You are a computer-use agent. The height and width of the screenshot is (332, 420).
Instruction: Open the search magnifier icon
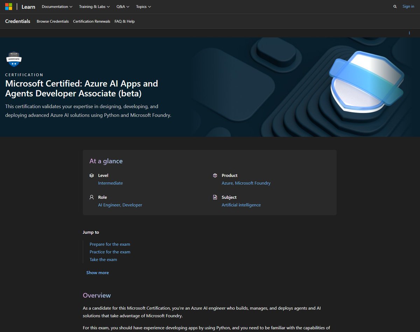point(395,7)
